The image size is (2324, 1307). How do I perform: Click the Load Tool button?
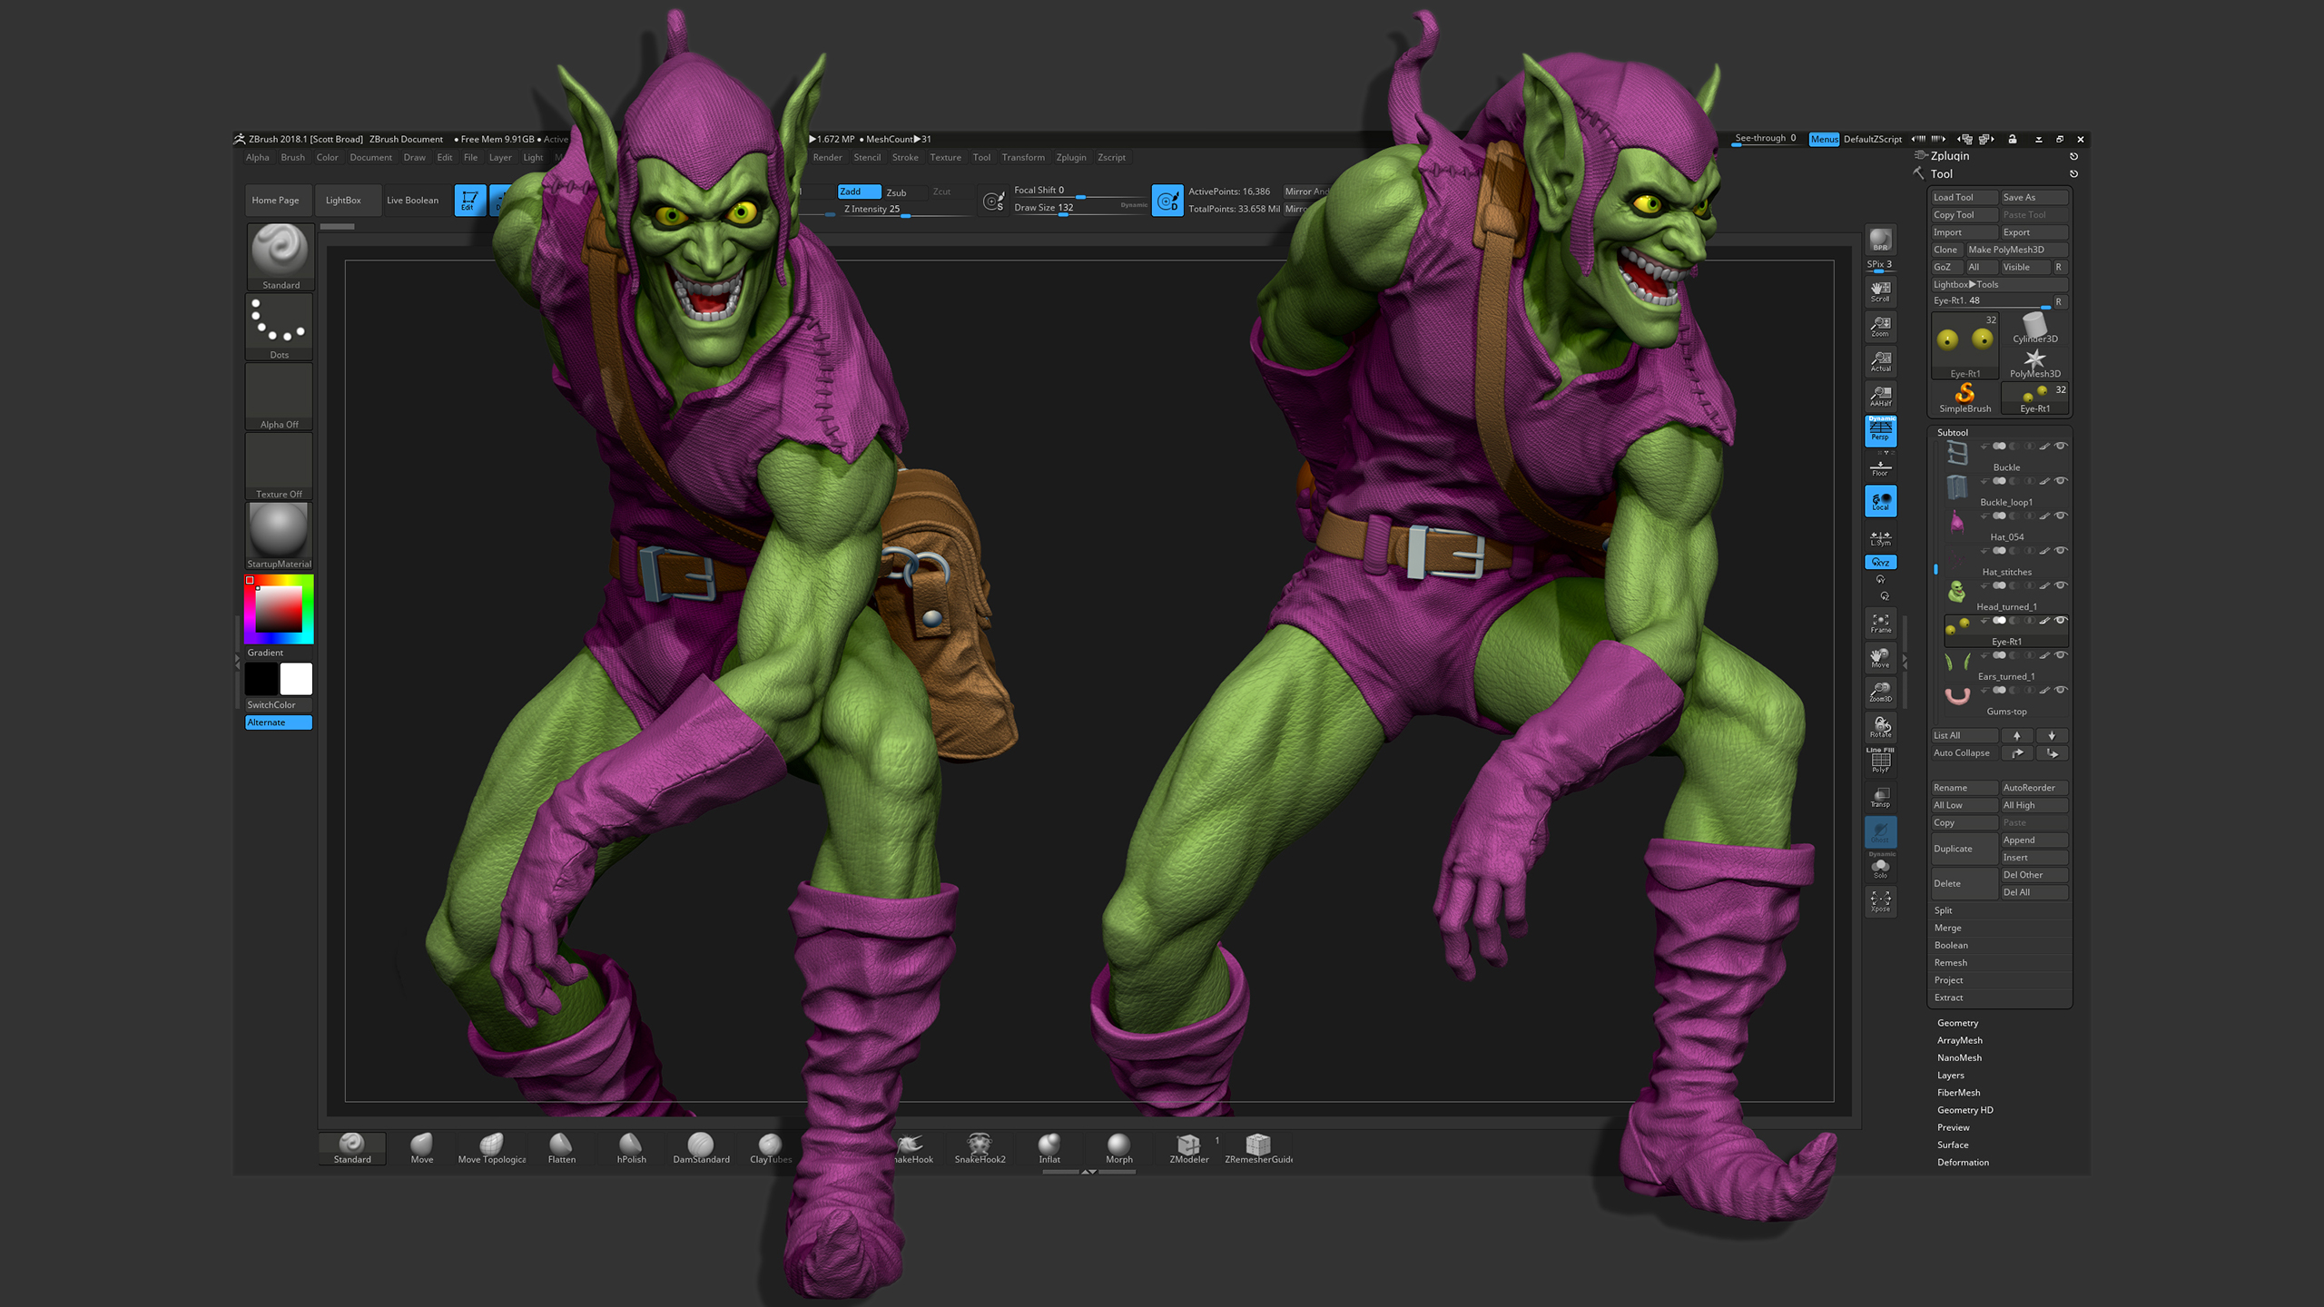click(1964, 198)
